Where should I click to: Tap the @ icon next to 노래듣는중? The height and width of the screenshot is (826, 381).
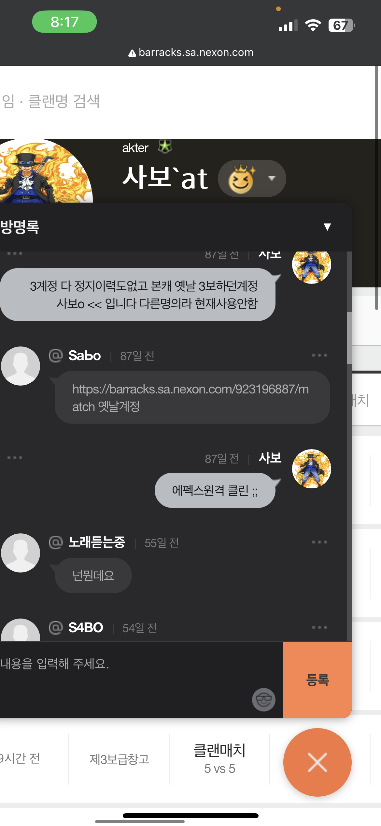[x=56, y=542]
